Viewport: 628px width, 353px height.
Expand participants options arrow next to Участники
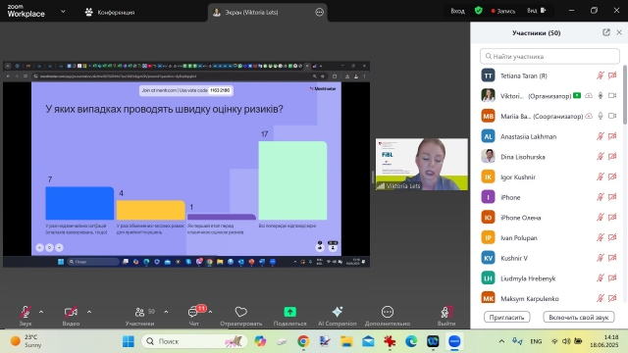(166, 312)
